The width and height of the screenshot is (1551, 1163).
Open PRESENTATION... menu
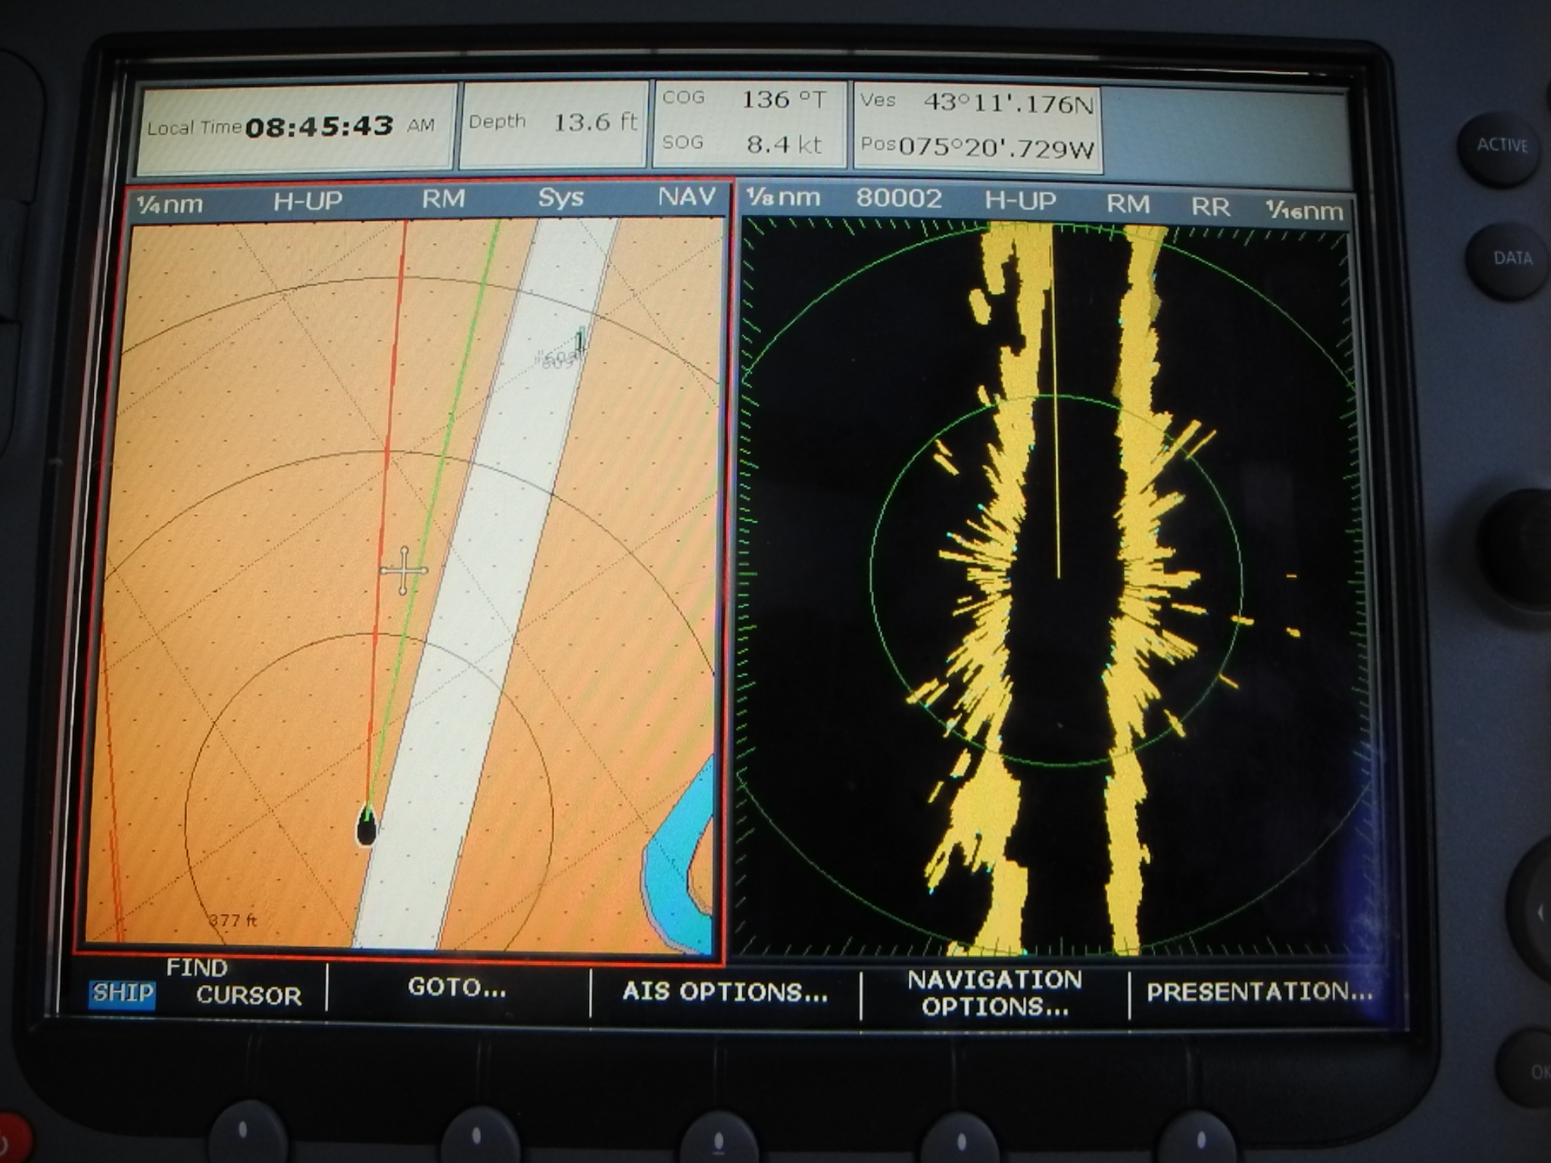pyautogui.click(x=1259, y=991)
